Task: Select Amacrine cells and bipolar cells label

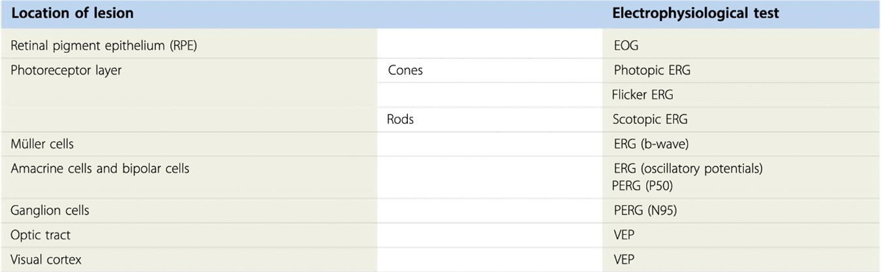Action: [x=100, y=169]
